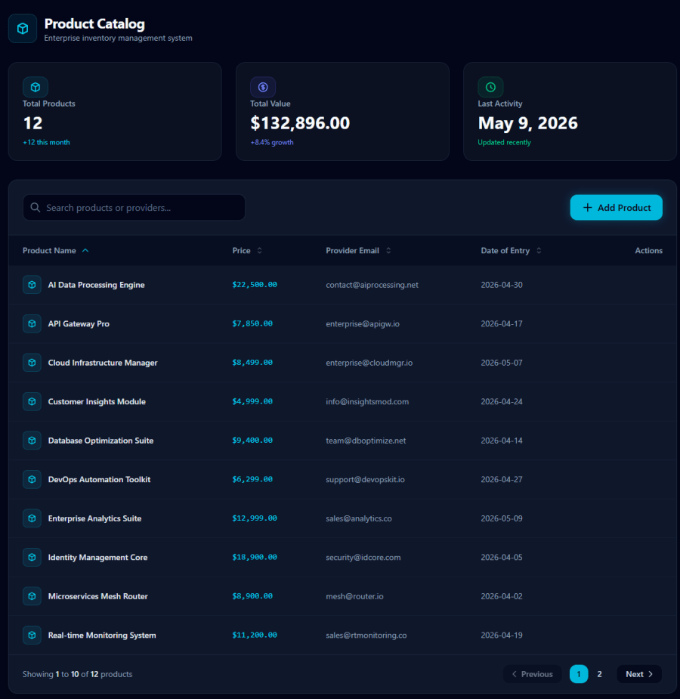
Task: Click email mesh@router.io
Action: coord(354,596)
